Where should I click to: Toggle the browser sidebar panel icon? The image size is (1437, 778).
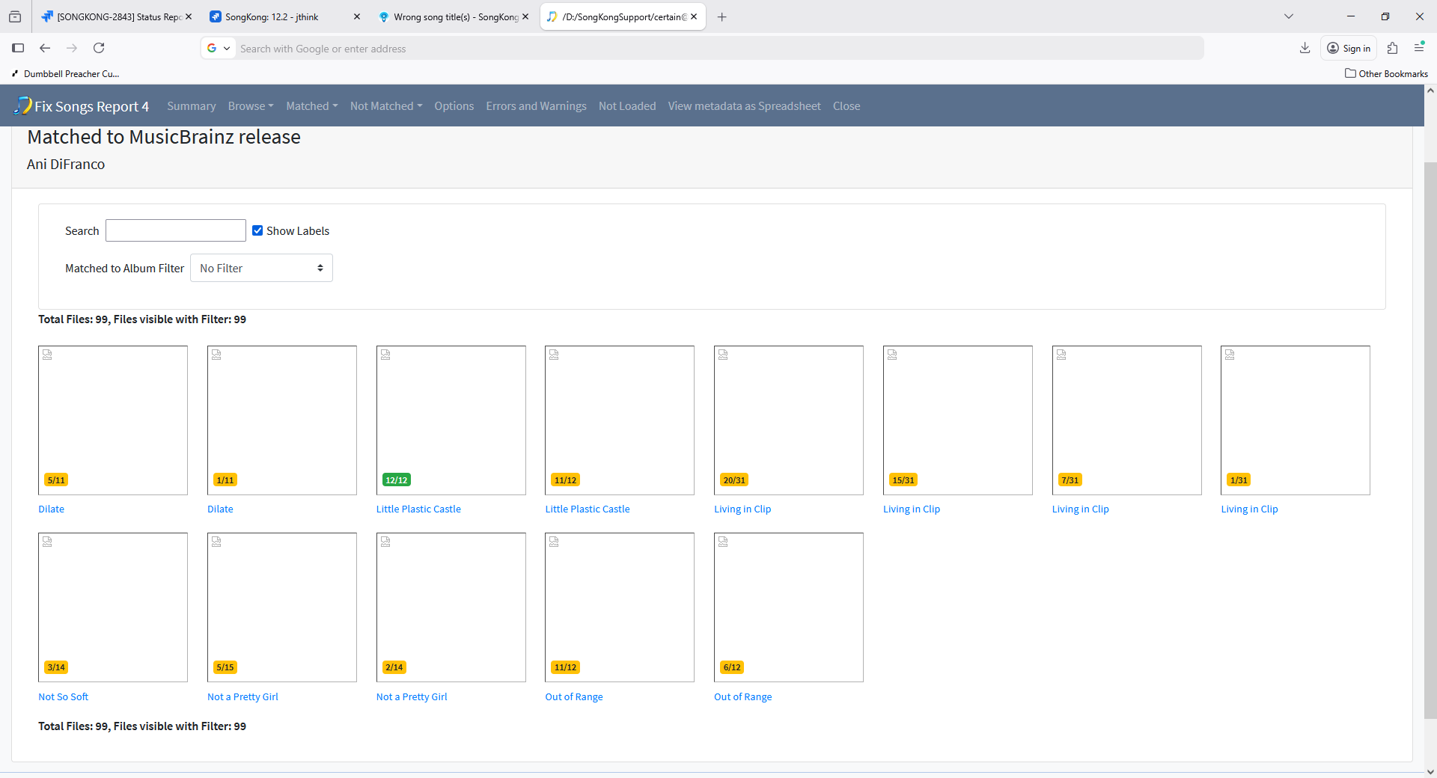[18, 48]
